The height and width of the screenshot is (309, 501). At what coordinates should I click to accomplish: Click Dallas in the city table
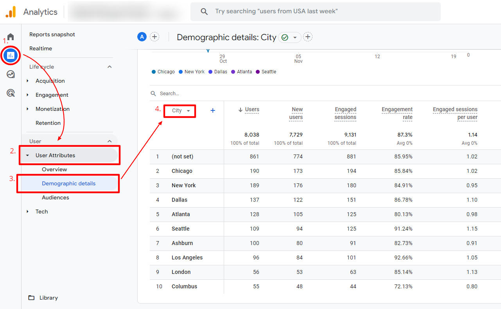click(180, 200)
